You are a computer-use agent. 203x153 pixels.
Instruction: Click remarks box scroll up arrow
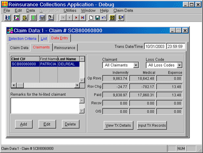82,101
